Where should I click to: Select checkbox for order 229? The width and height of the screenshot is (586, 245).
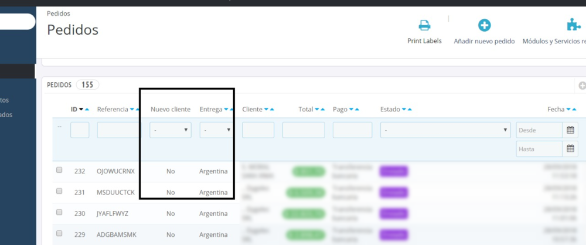(59, 233)
